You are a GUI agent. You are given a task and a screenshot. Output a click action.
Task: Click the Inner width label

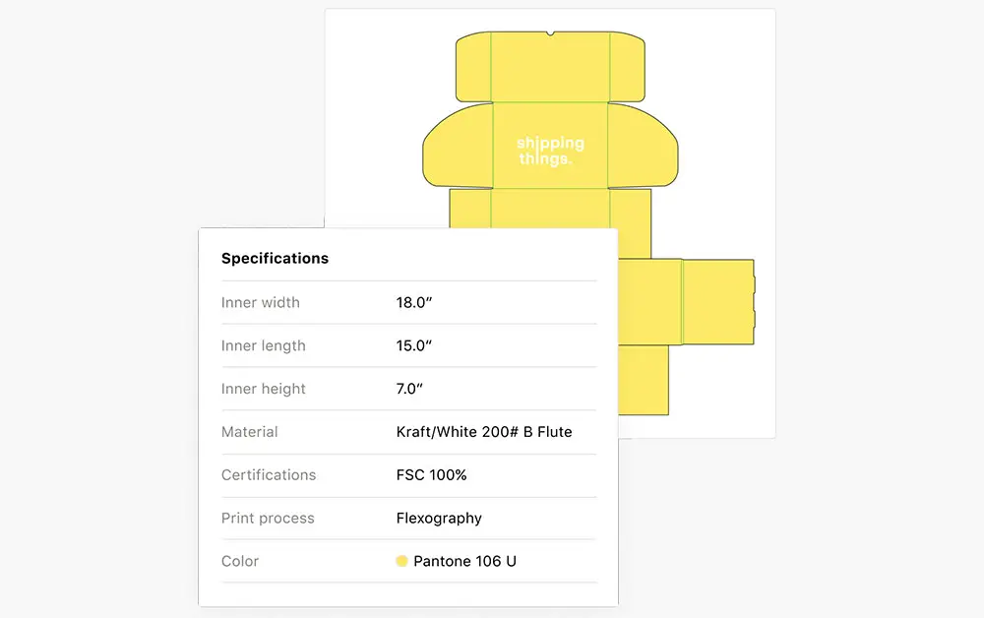click(261, 302)
